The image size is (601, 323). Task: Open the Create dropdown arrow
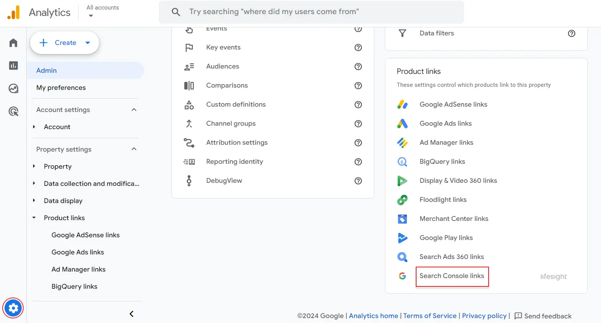[88, 43]
